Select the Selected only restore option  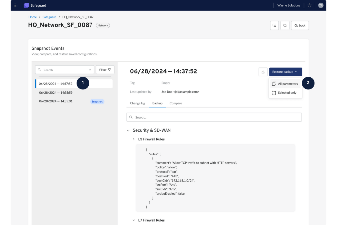pyautogui.click(x=285, y=93)
